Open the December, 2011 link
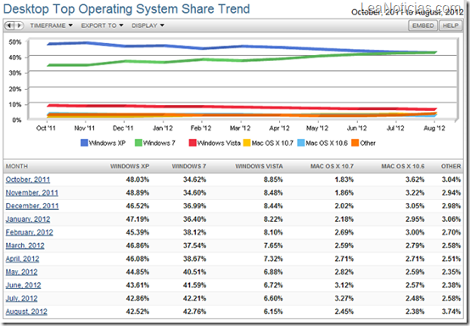This screenshot has height=326, width=470. [32, 206]
